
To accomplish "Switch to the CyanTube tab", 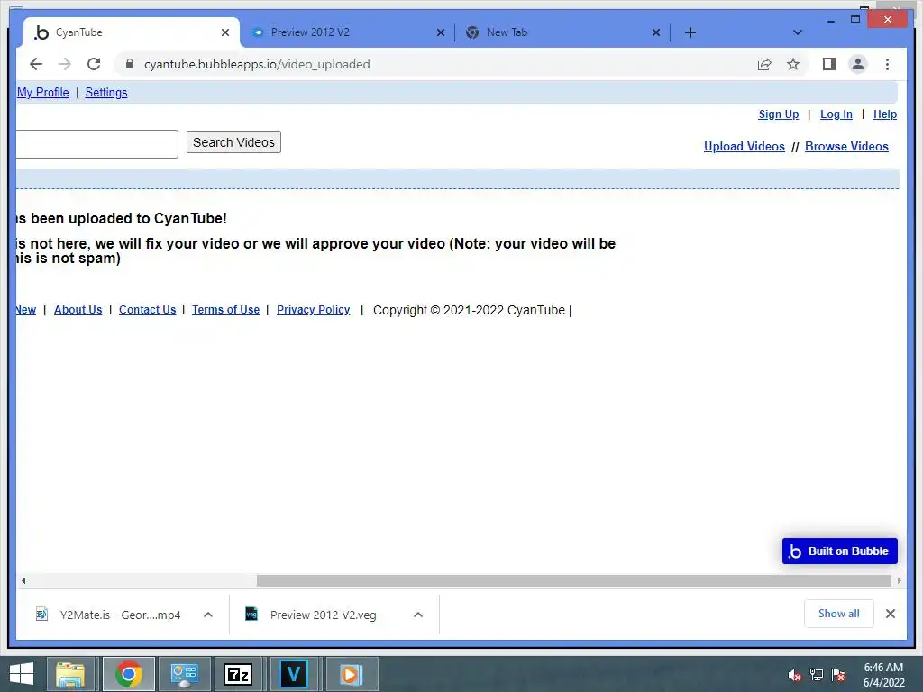I will pos(131,32).
